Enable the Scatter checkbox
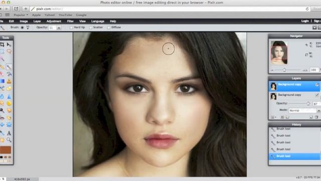The image size is (321, 181). [x=90, y=27]
